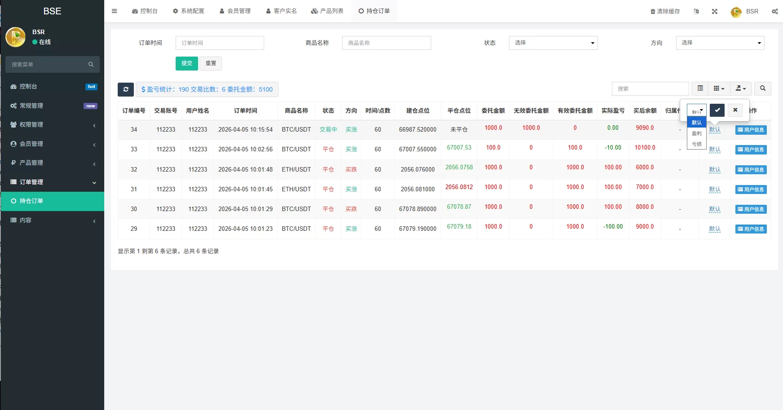Click the 订单时间 filter input field
This screenshot has height=410, width=783.
coord(220,43)
